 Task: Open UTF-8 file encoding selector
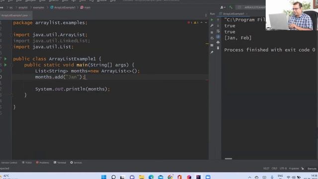tap(283, 169)
